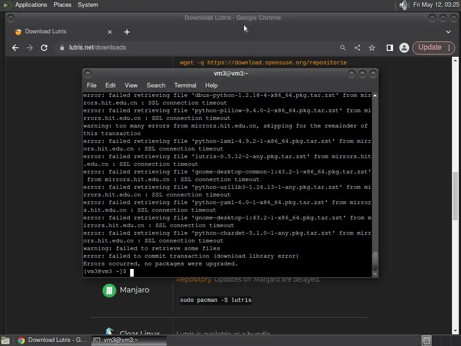Bookmark this page with star icon

(372, 48)
